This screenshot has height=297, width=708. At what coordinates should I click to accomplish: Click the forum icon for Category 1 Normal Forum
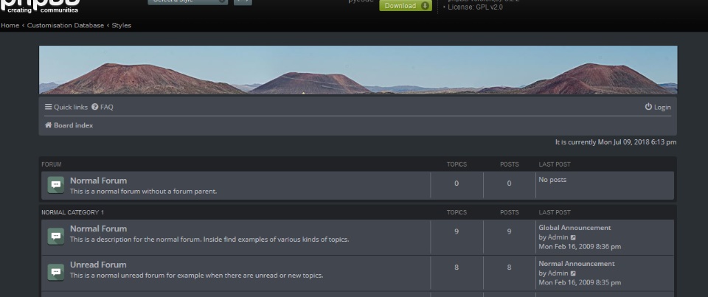55,237
